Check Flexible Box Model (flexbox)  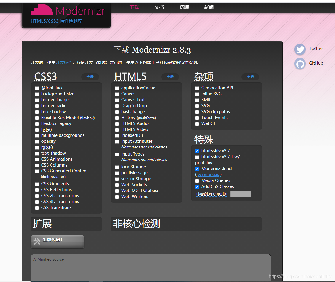click(x=37, y=118)
